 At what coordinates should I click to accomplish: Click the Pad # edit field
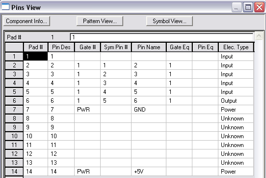tap(161, 37)
